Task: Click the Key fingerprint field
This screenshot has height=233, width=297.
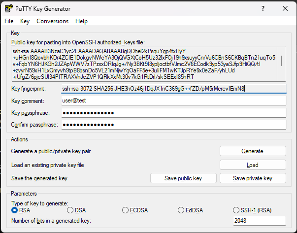Action: [x=174, y=89]
